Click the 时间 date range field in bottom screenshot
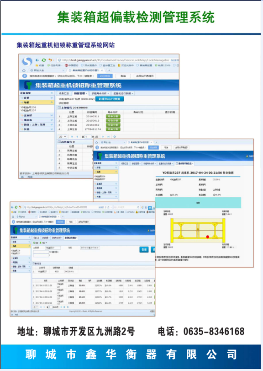 89,248
